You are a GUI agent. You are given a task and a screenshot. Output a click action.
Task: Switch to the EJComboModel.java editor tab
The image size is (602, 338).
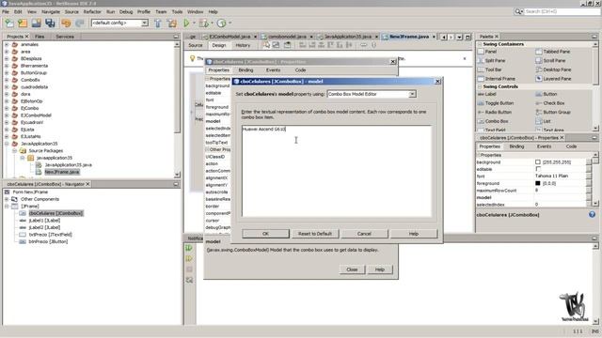pyautogui.click(x=230, y=37)
